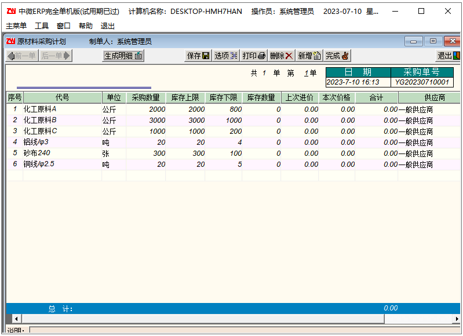463x336 pixels.
Task: Click the 上次进价 column header
Action: [x=300, y=97]
